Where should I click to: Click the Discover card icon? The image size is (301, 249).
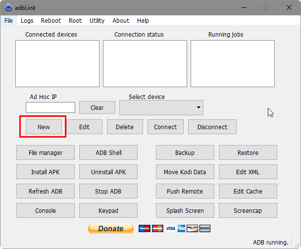[192, 229]
